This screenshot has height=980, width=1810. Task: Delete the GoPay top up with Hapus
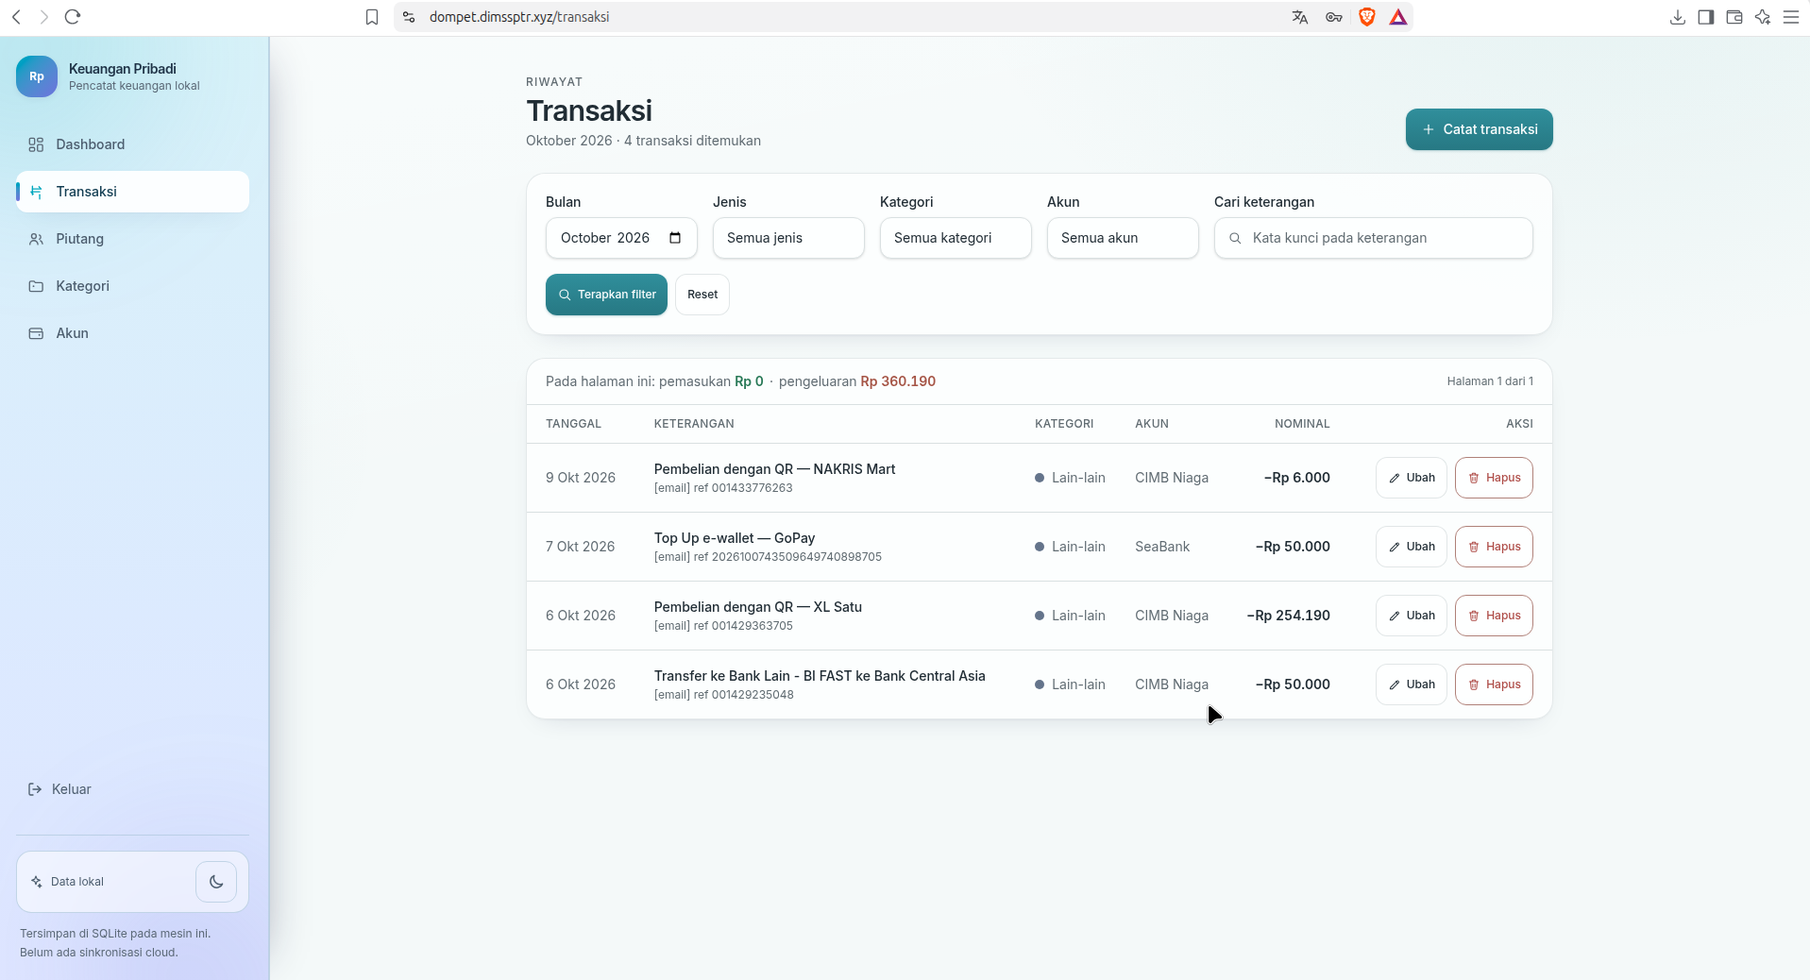point(1494,547)
